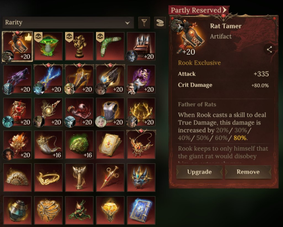This screenshot has height=227, width=283.
Task: Click the Remove button
Action: pos(248,172)
